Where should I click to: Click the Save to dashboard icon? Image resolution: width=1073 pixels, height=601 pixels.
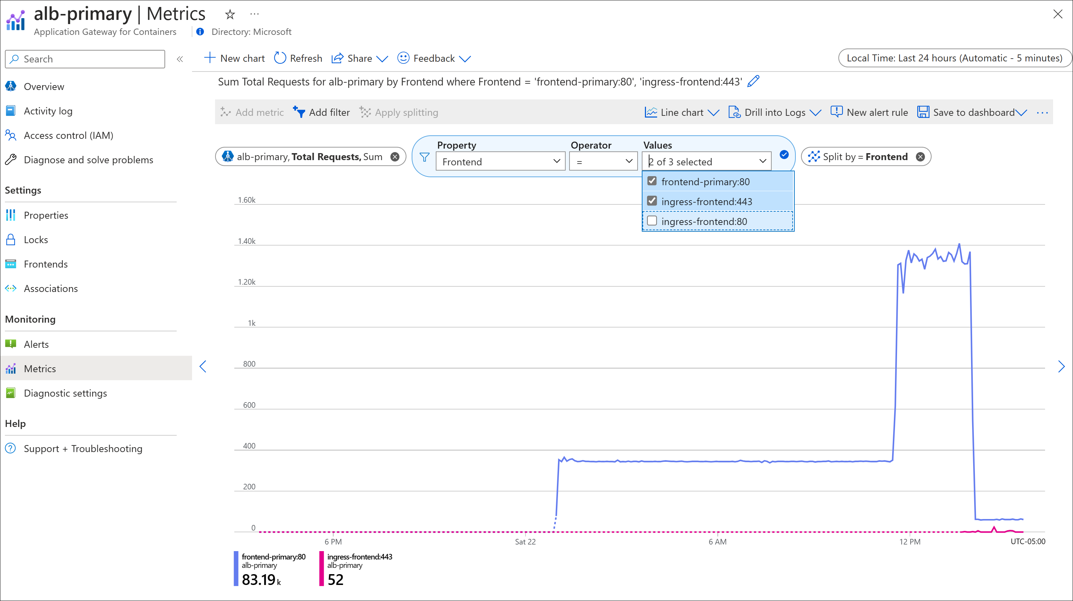tap(924, 112)
